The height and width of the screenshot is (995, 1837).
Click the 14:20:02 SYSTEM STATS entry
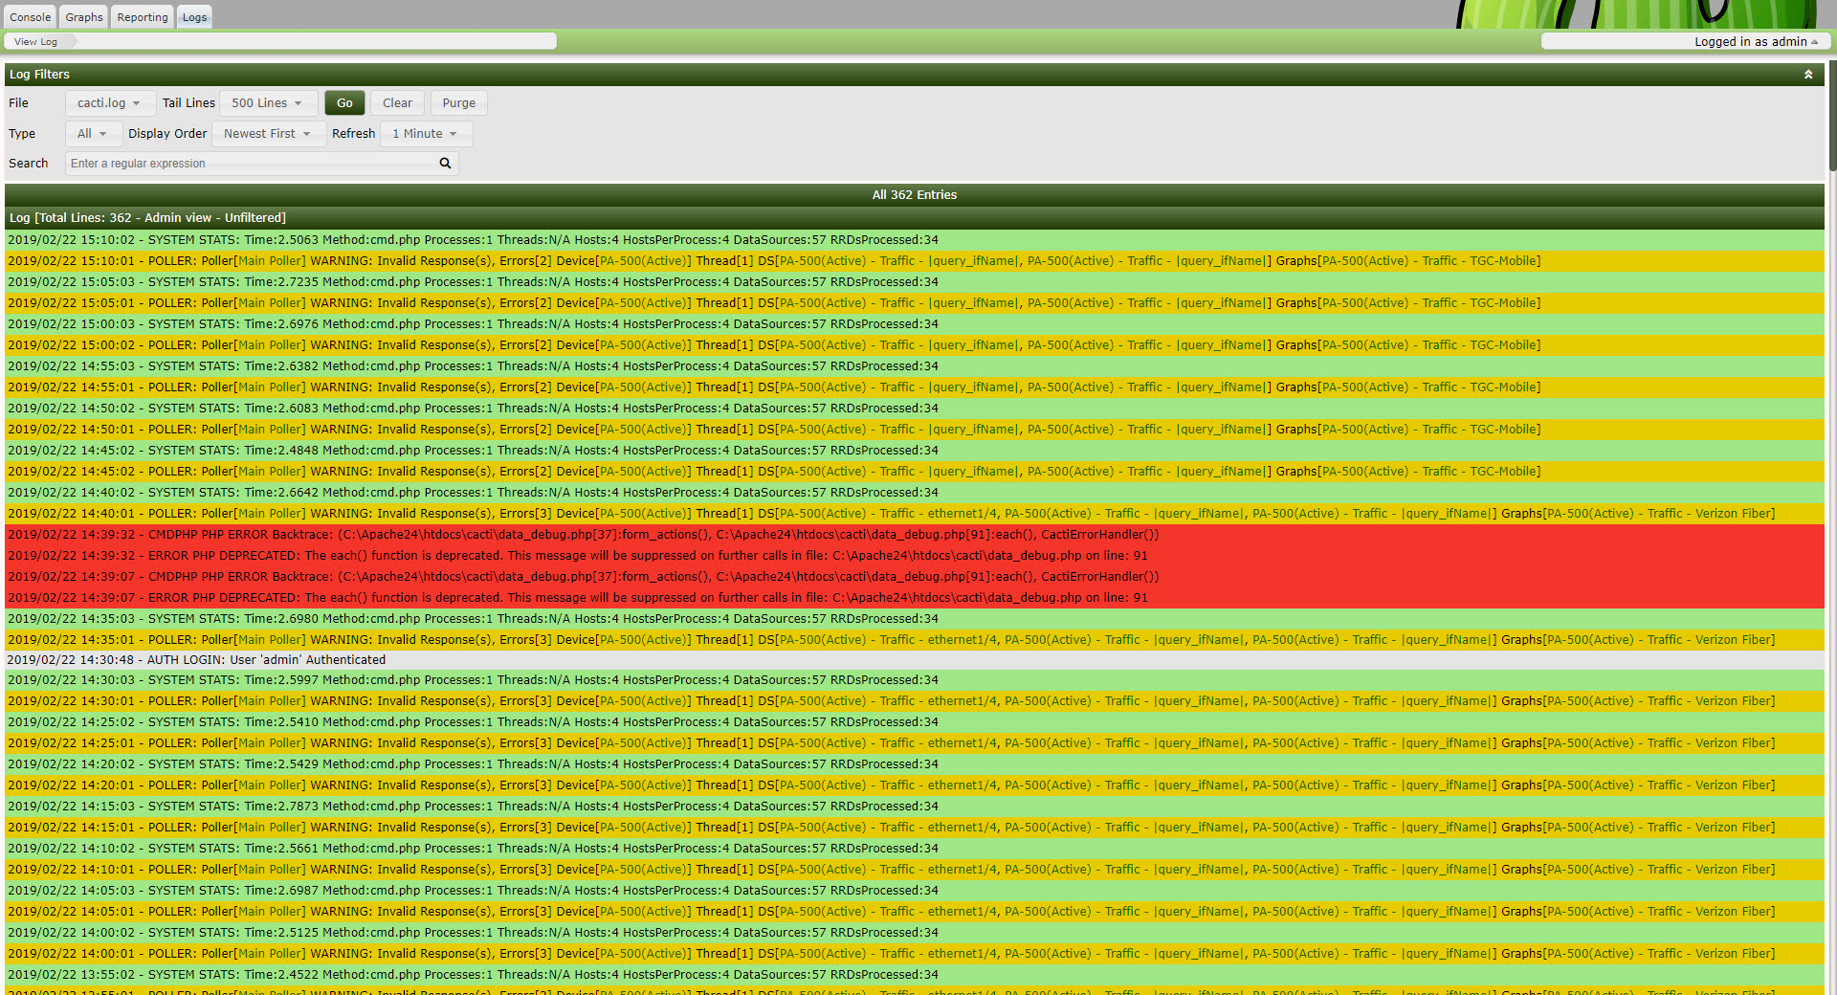[x=914, y=764]
